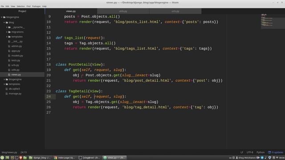This screenshot has width=285, height=160.
Task: Click the apps.py file icon
Action: coord(9,51)
